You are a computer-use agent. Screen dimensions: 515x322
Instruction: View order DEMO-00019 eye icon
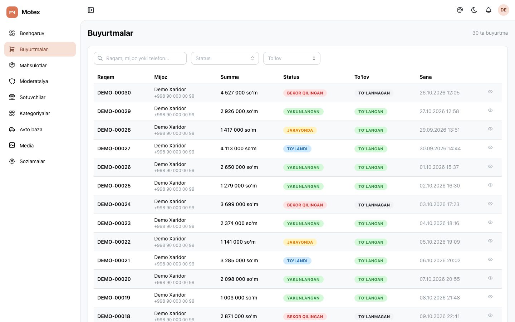tap(490, 297)
